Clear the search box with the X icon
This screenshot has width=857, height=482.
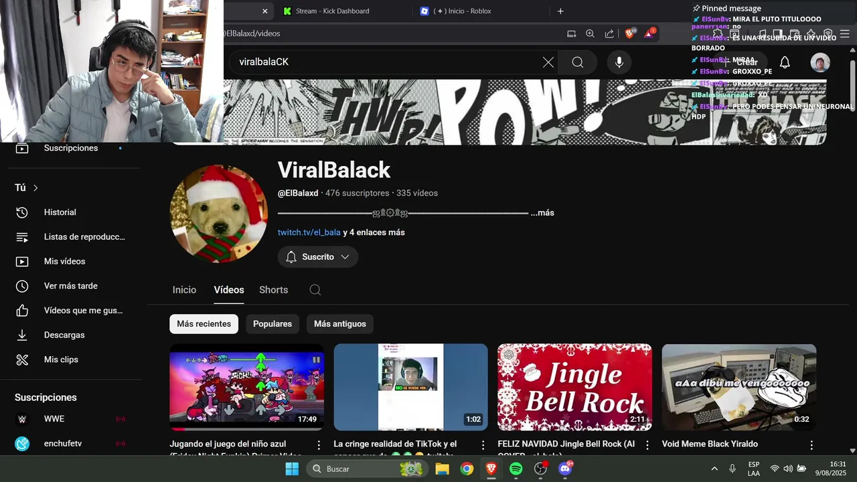coord(548,62)
